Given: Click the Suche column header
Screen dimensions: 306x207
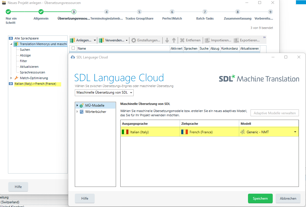Looking at the screenshot, I should click(204, 48).
